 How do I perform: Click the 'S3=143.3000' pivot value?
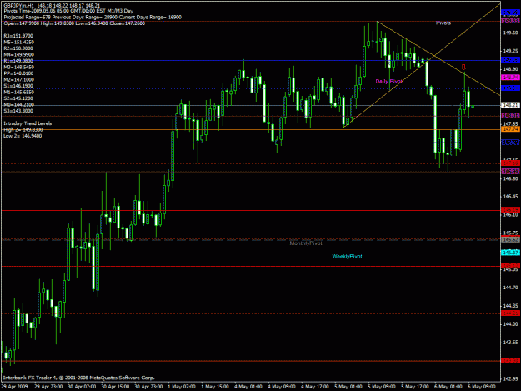18,111
